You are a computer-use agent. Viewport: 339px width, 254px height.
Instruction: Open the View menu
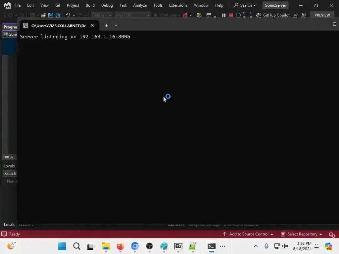pyautogui.click(x=44, y=5)
